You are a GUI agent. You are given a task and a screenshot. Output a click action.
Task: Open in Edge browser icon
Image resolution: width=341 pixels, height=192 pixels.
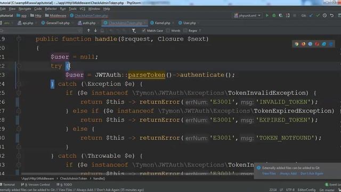point(331,44)
